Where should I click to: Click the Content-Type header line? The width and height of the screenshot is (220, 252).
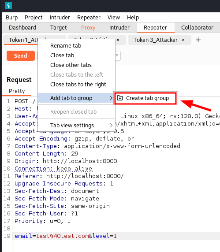[97, 146]
